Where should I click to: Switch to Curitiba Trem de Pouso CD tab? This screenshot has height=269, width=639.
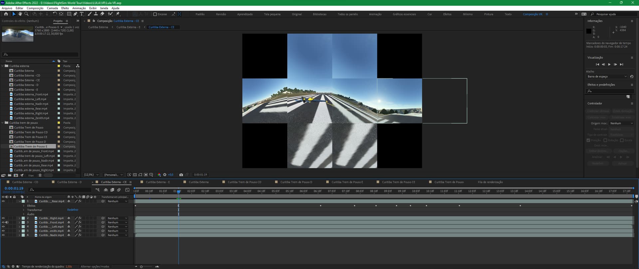[244, 182]
